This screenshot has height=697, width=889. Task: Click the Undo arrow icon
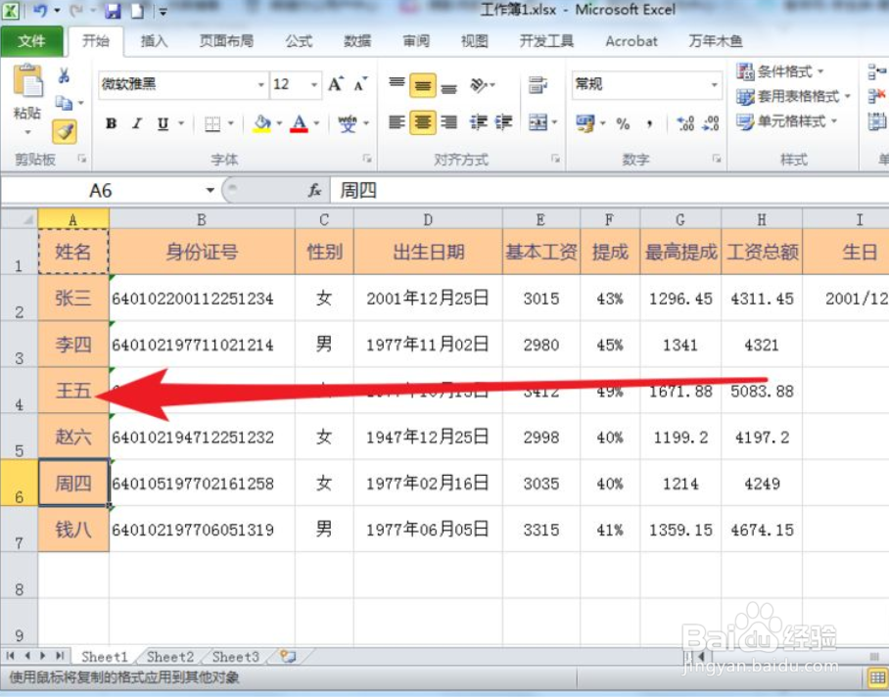pos(40,10)
